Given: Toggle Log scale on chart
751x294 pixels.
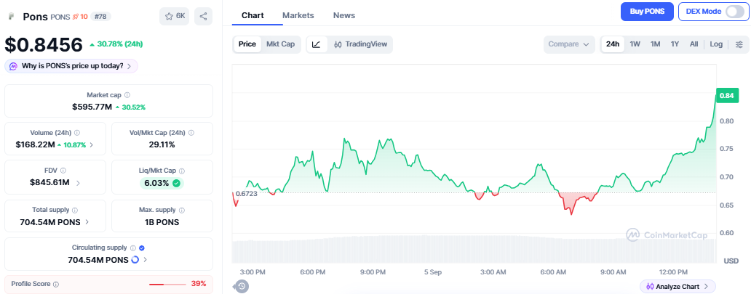Looking at the screenshot, I should coord(716,44).
